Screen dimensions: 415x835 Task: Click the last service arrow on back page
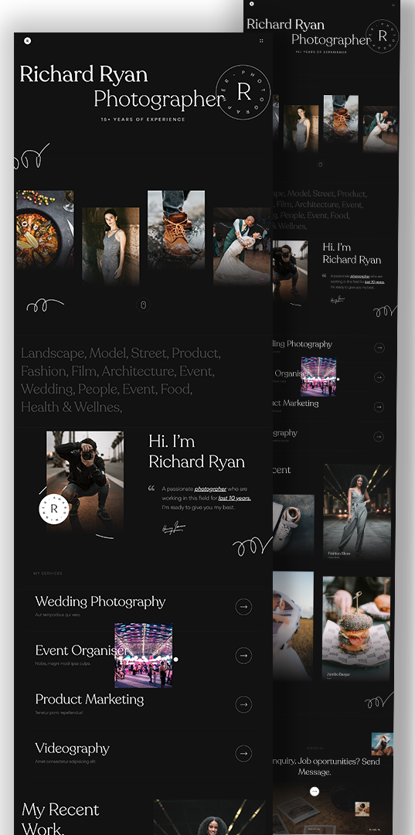pos(379,437)
